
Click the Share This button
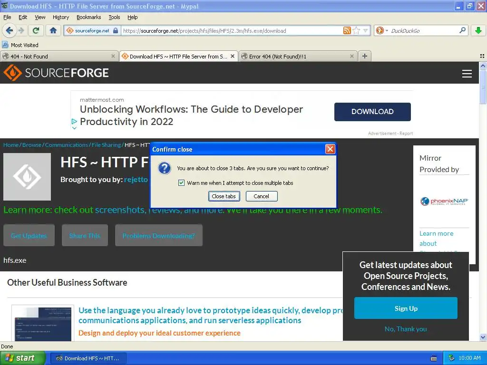click(x=85, y=236)
